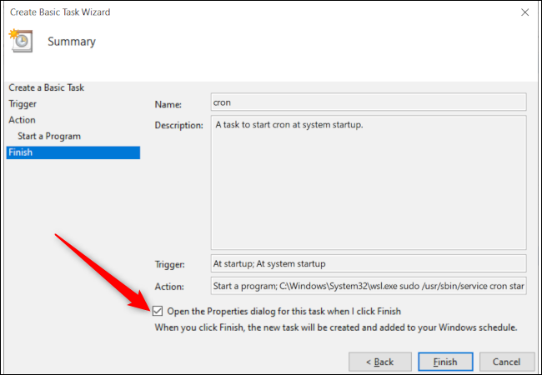Click the Name field containing 'cron'
This screenshot has height=375, width=542.
(x=369, y=102)
